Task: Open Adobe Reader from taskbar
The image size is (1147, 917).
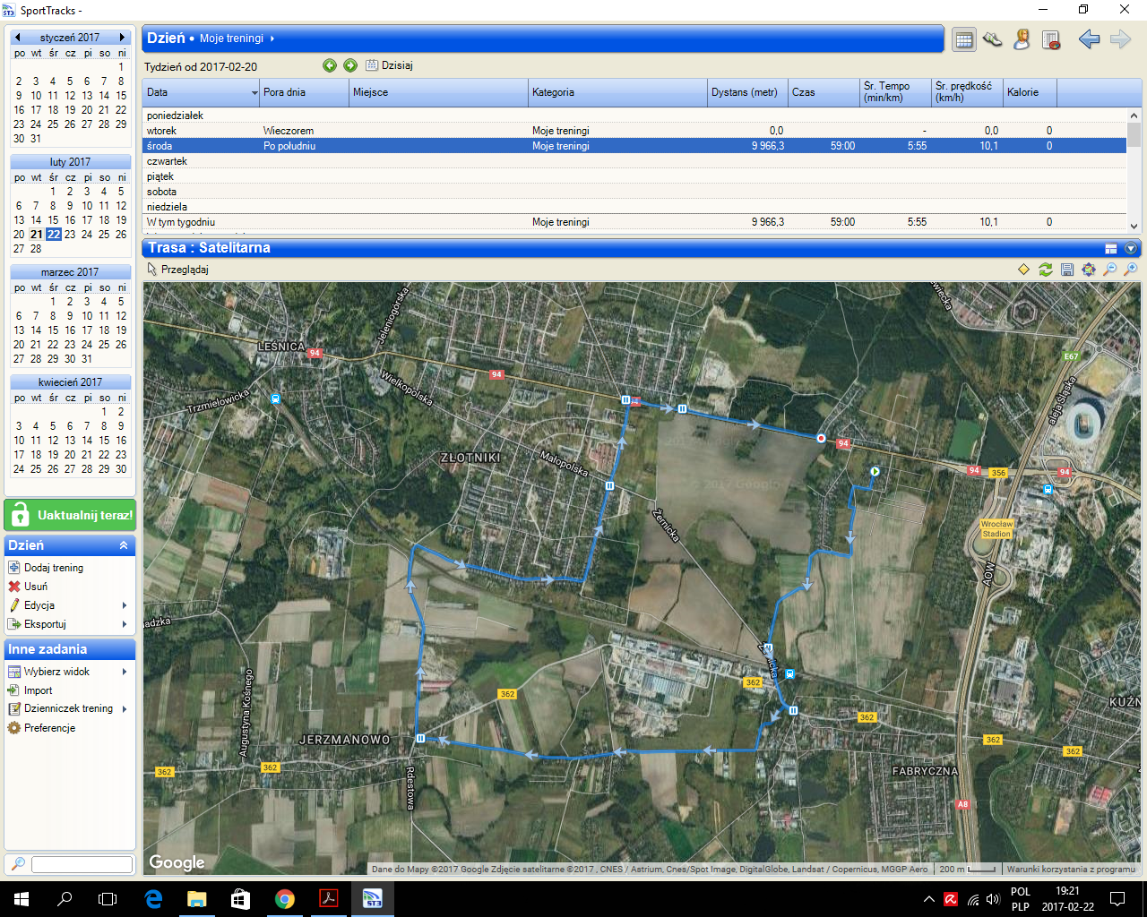Action: pyautogui.click(x=329, y=899)
